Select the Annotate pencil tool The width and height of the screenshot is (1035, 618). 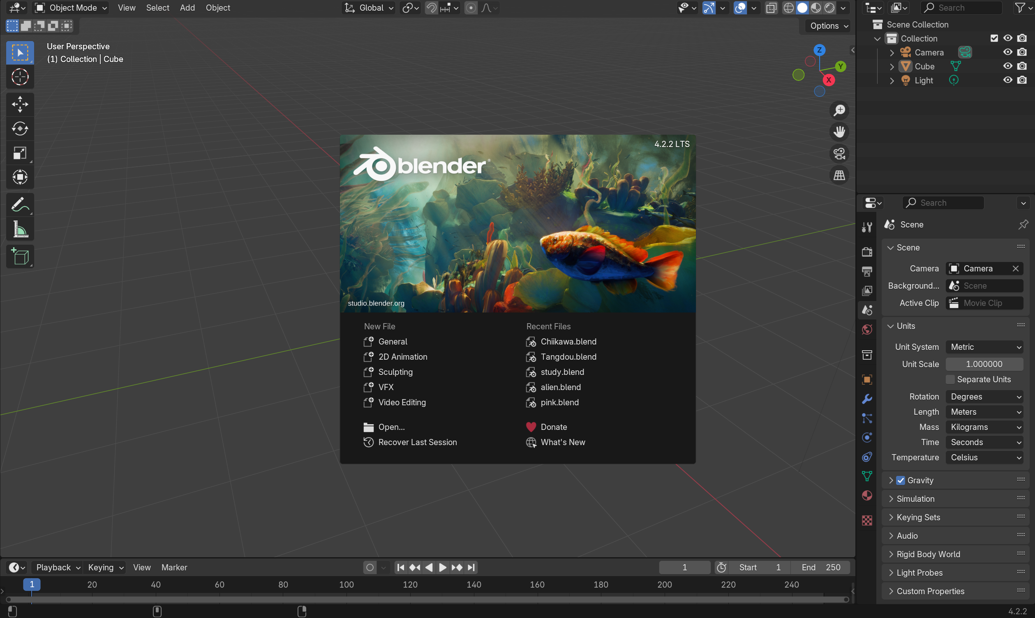(x=20, y=204)
